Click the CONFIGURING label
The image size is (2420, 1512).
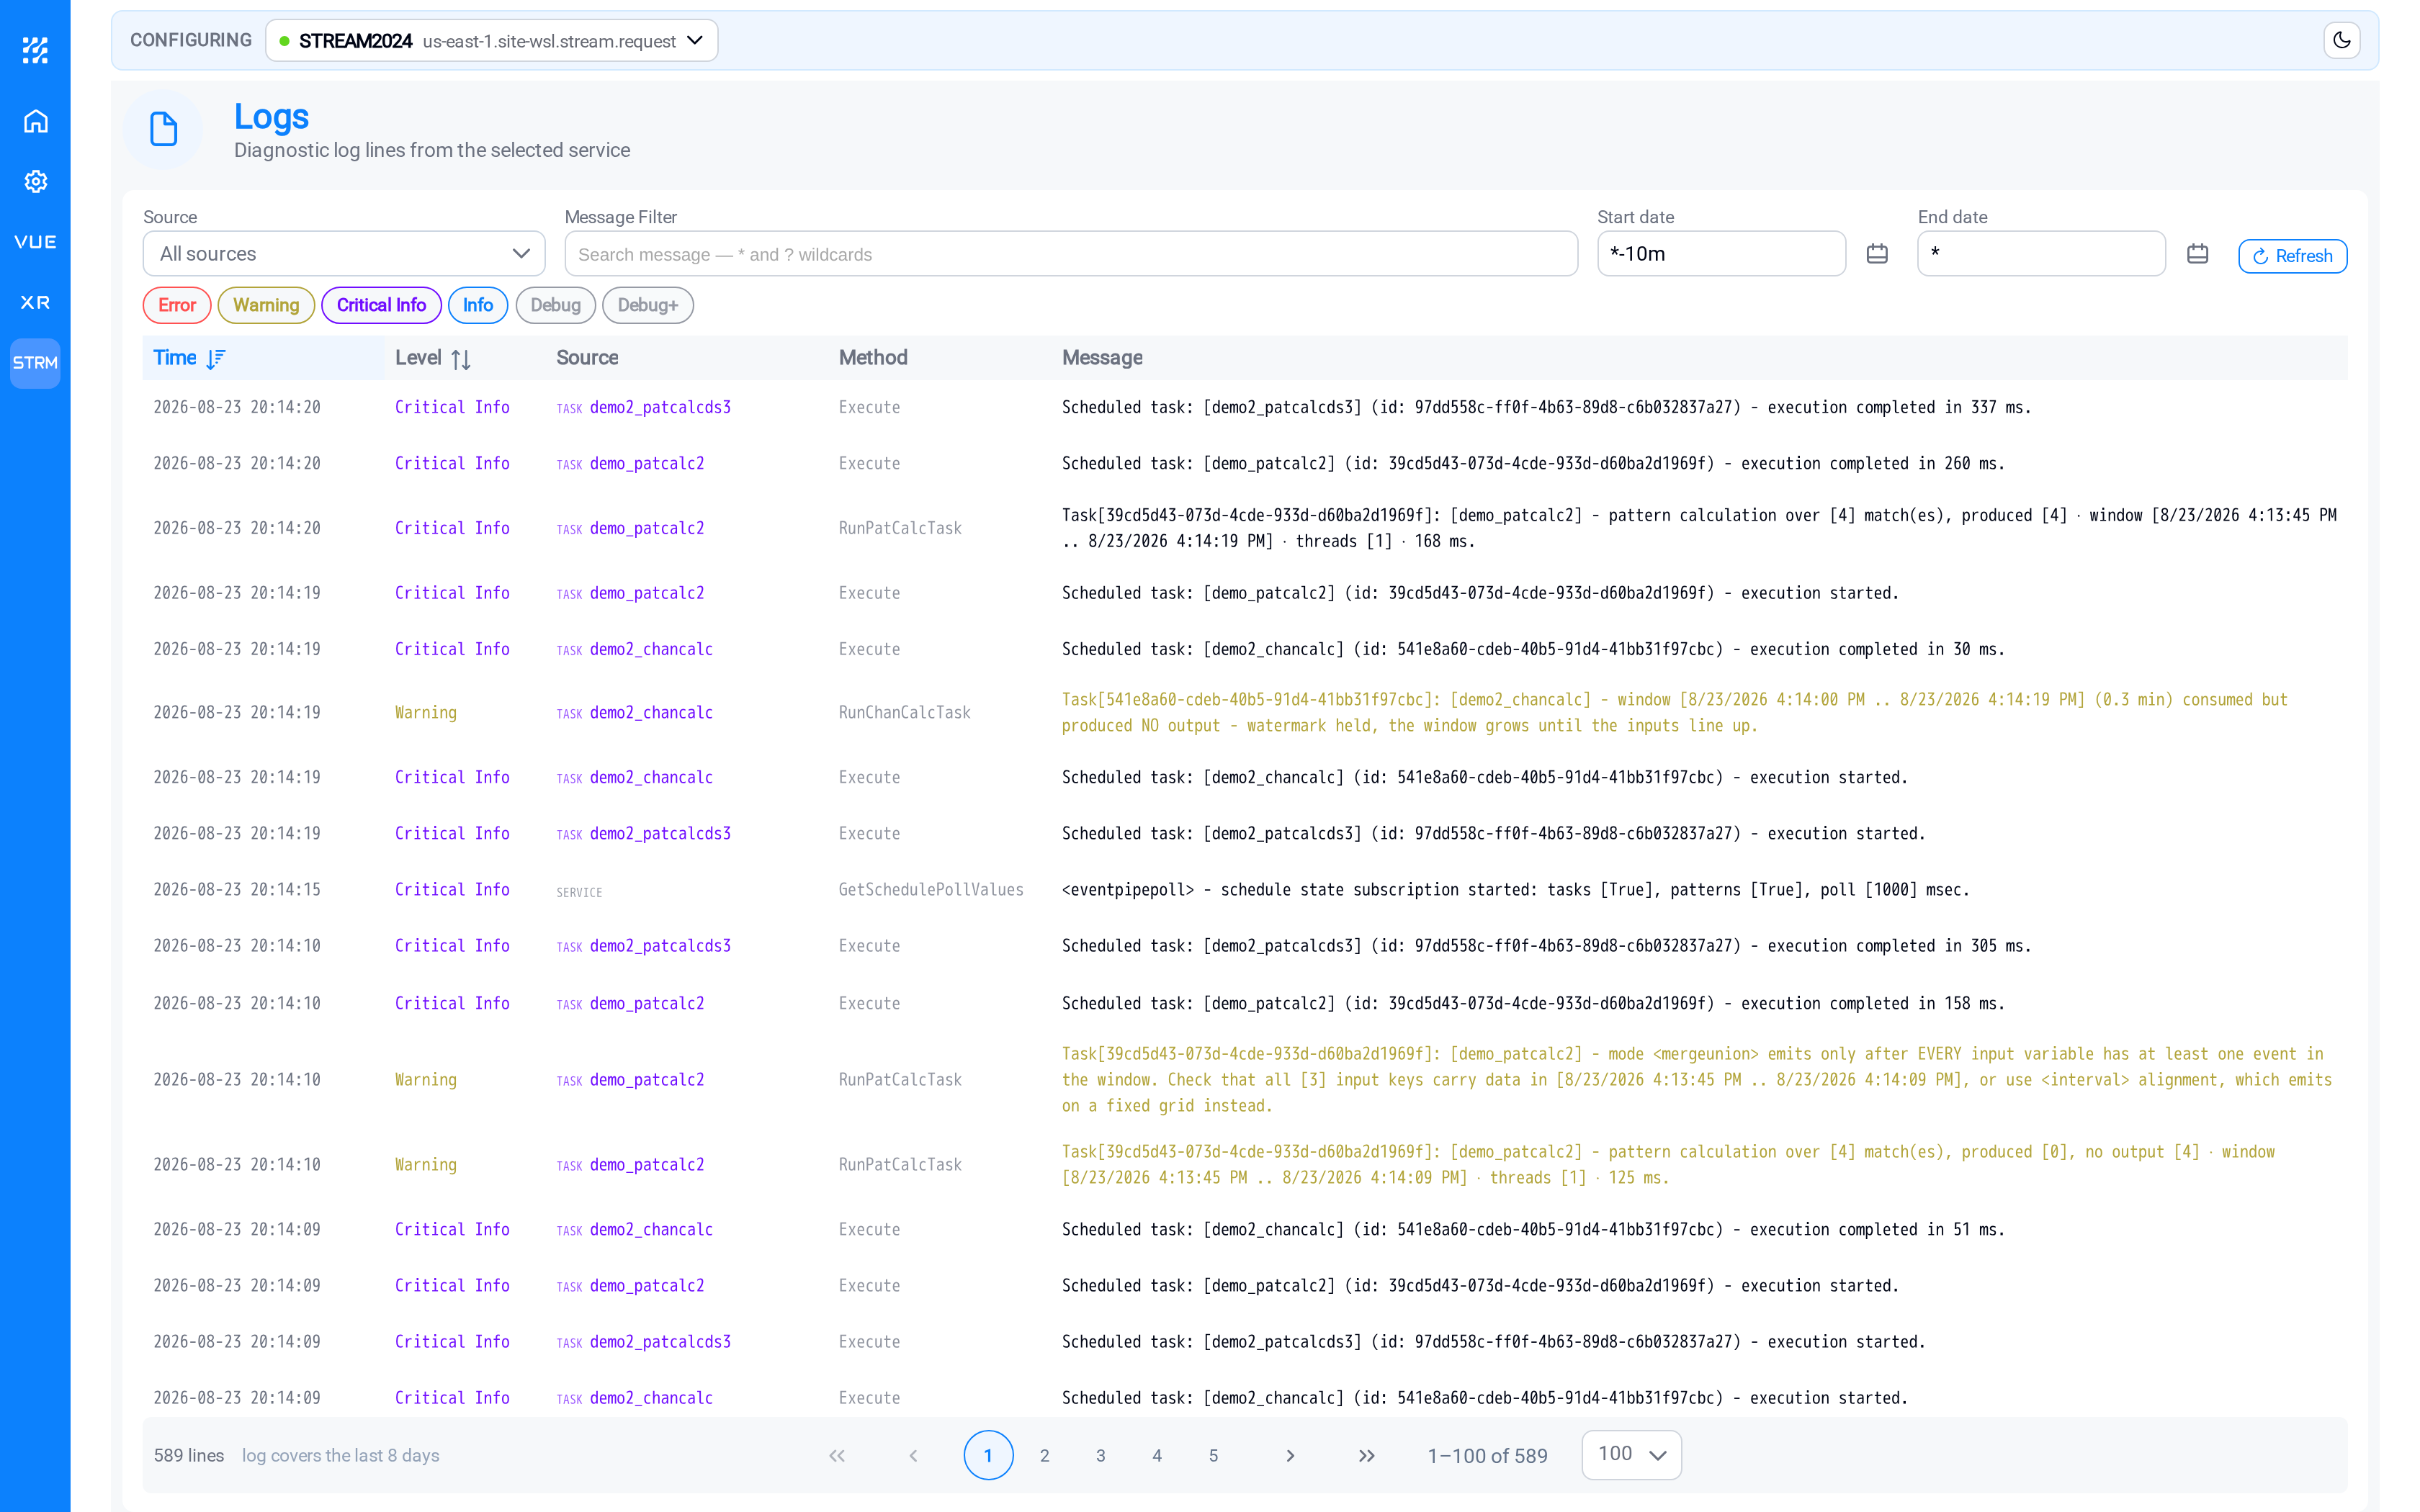[x=191, y=40]
